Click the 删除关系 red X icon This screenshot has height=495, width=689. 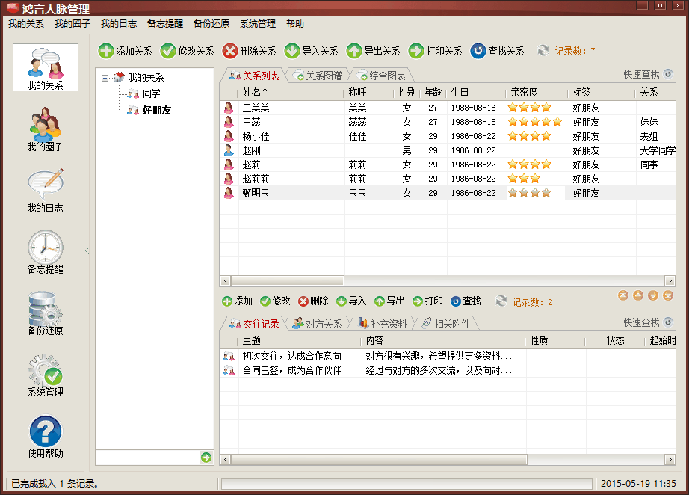[x=231, y=51]
